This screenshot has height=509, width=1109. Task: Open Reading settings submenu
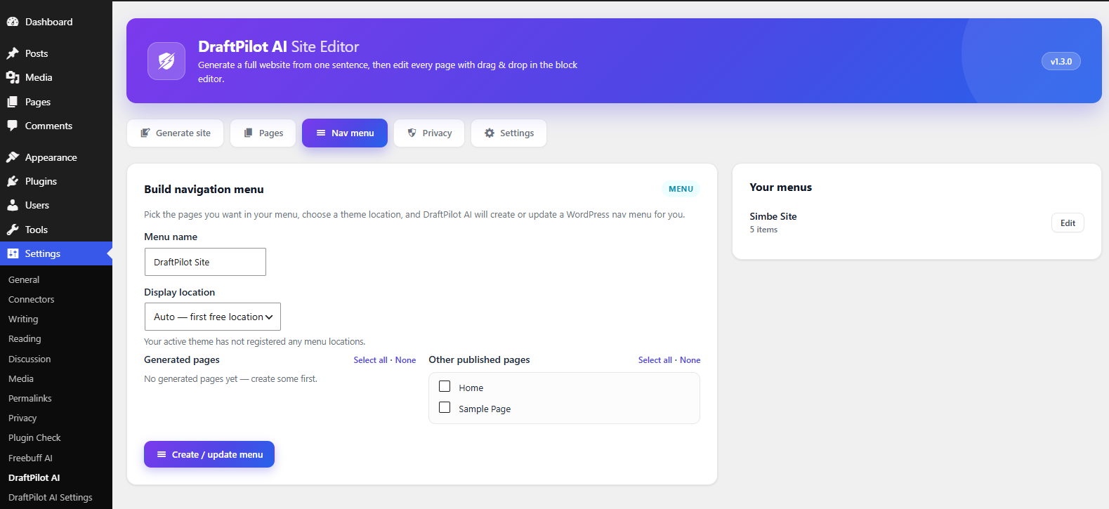(25, 338)
